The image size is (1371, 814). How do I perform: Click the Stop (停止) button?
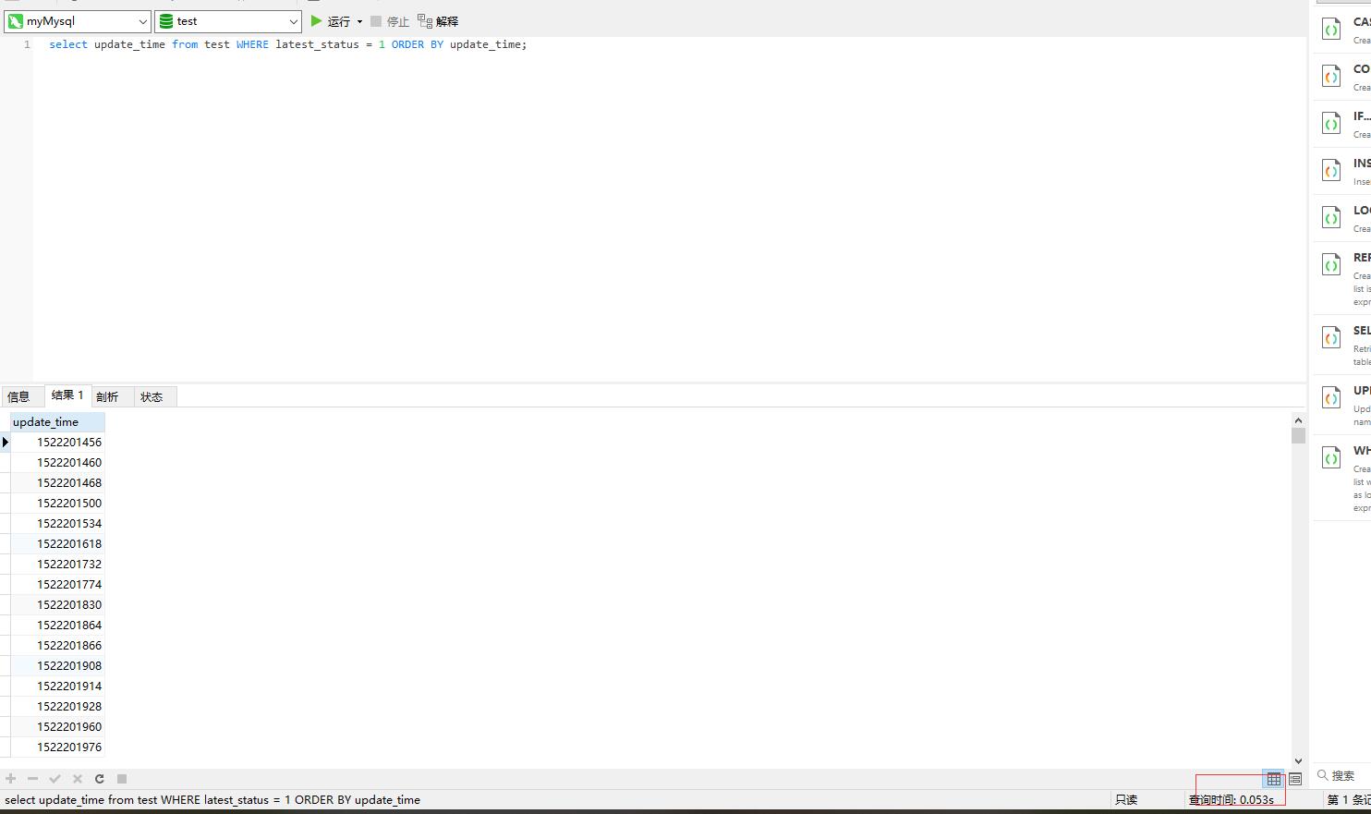[389, 21]
